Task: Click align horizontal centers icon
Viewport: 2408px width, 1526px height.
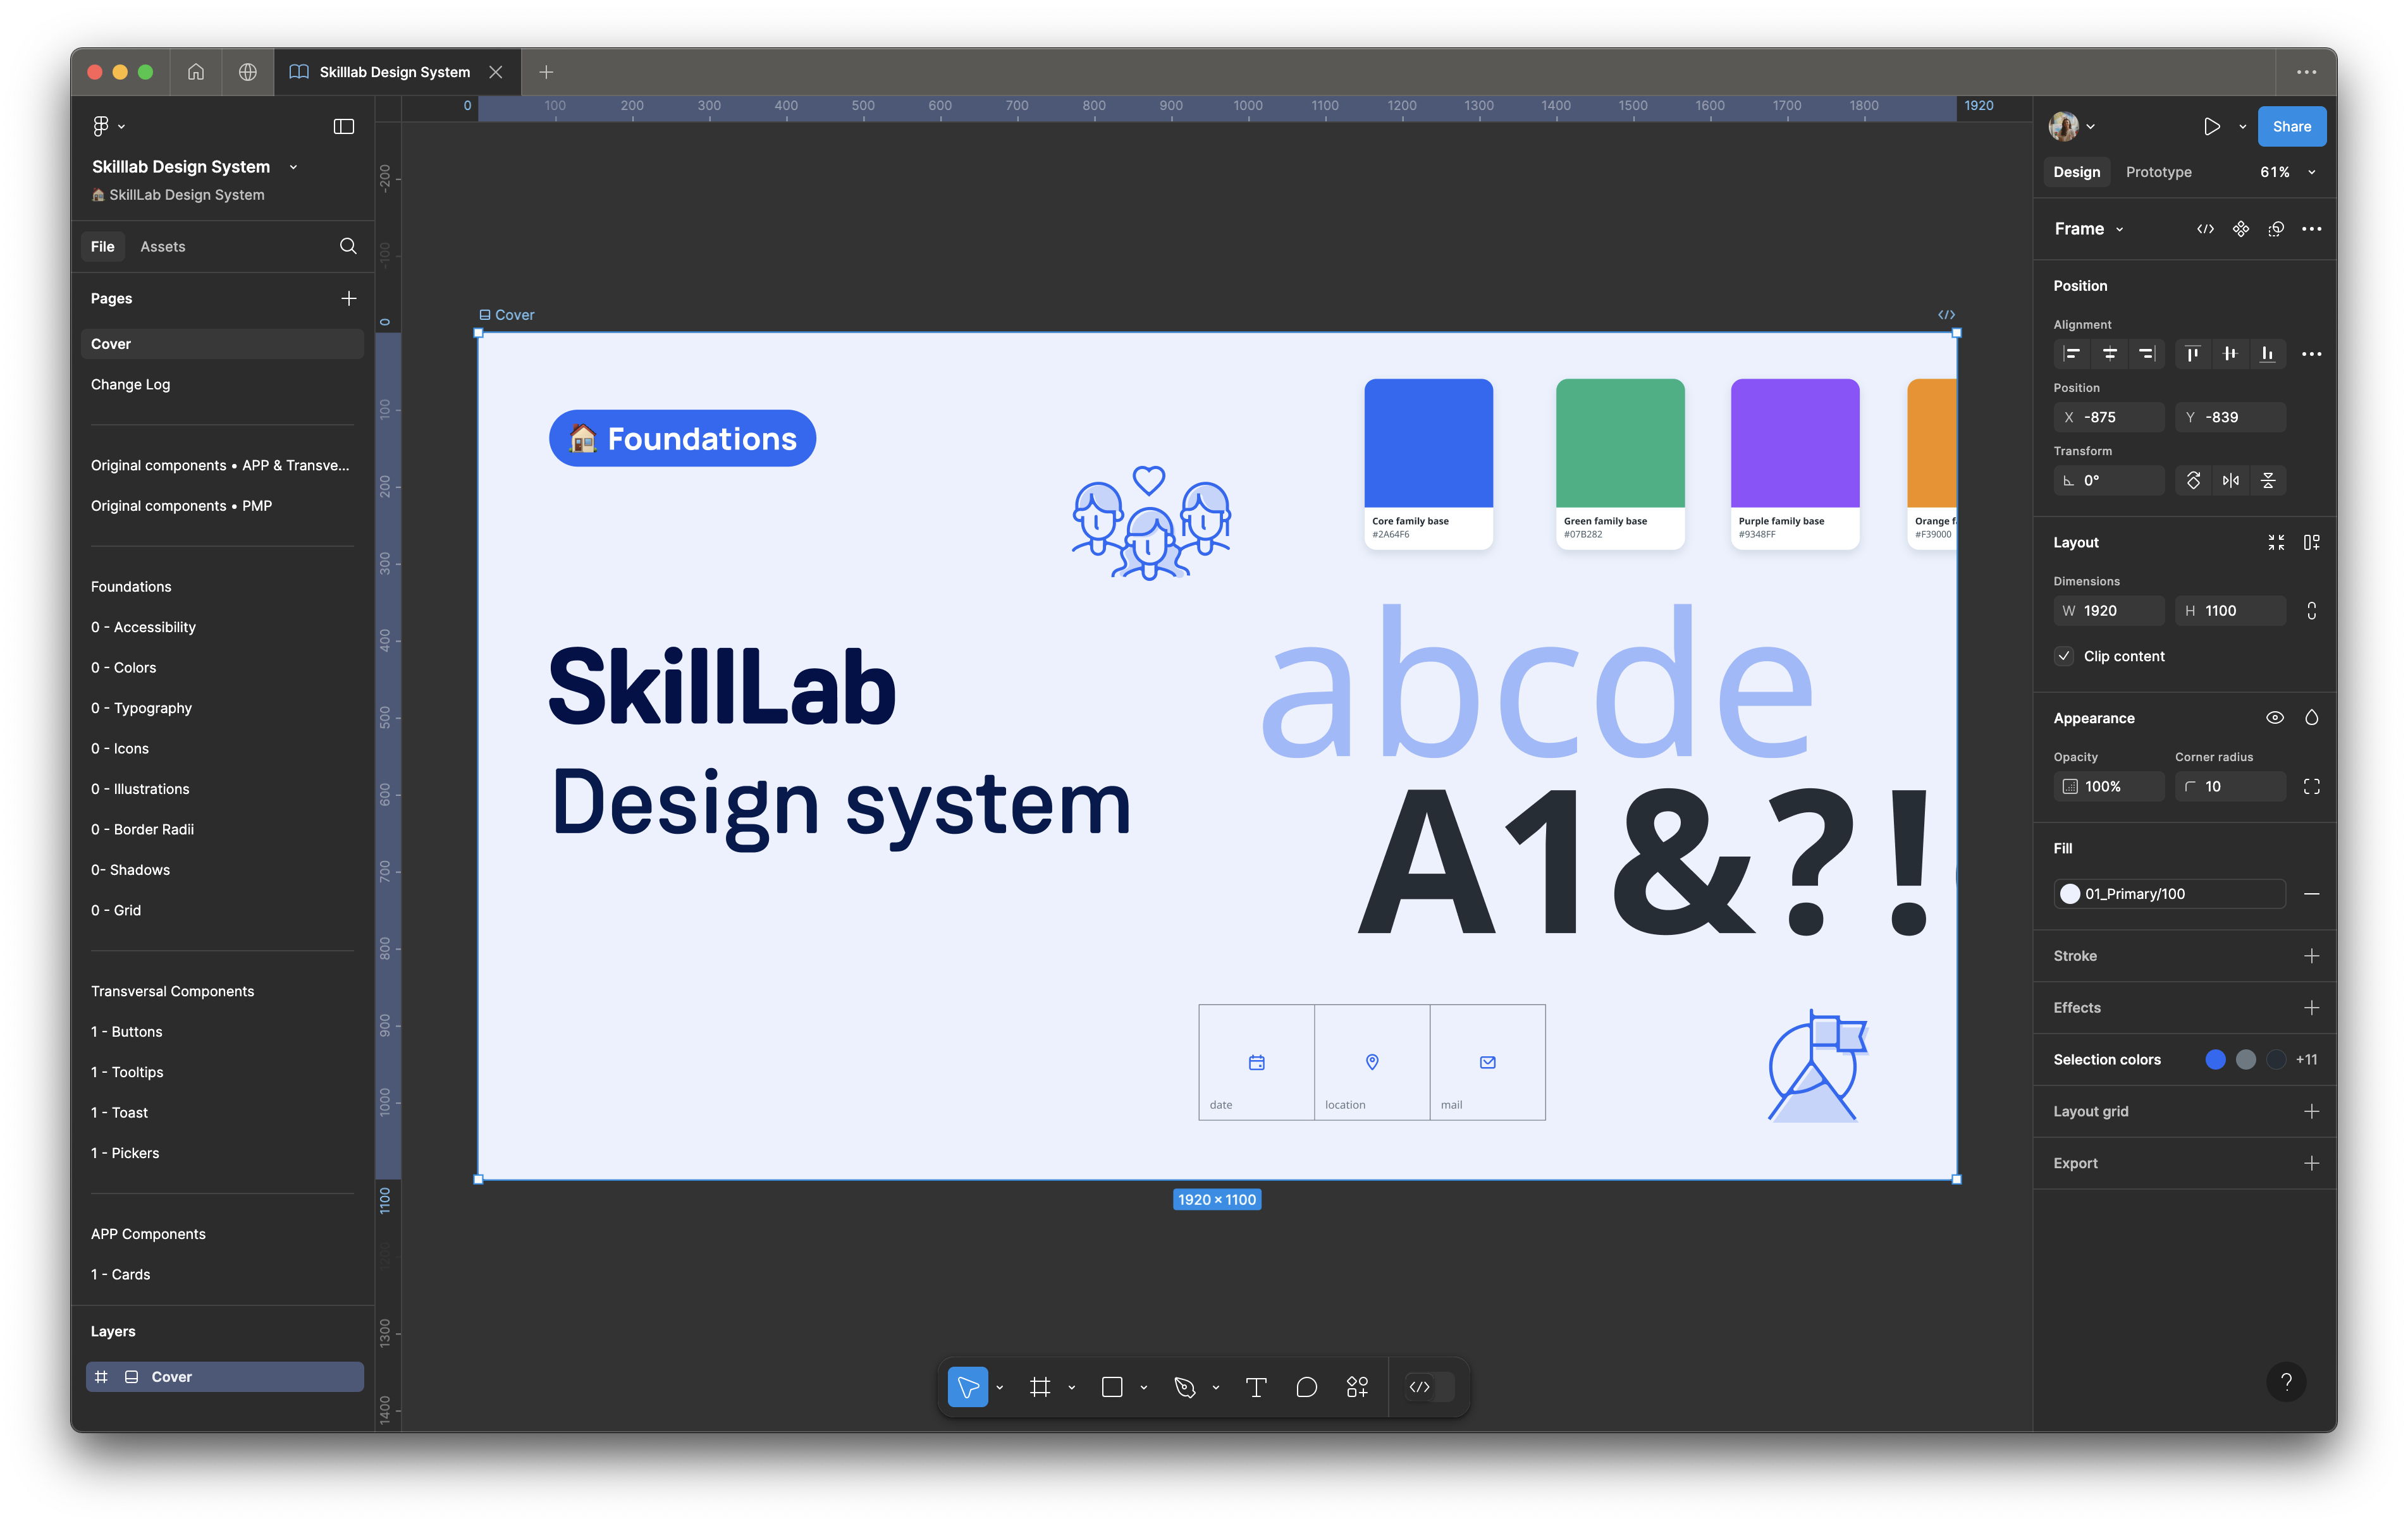Action: (x=2109, y=353)
